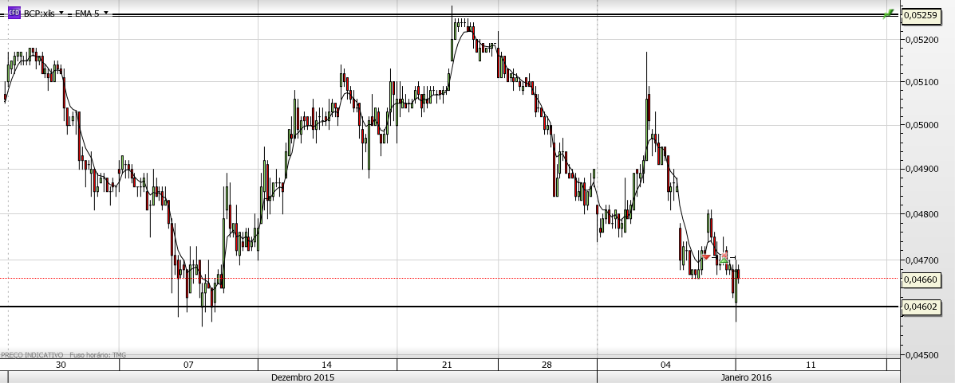Click the green buy order triangle marker
The height and width of the screenshot is (383, 955).
724,261
